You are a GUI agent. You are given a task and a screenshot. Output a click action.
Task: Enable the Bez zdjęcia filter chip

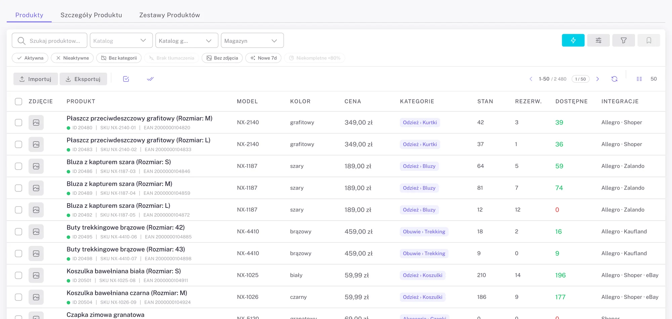click(222, 58)
